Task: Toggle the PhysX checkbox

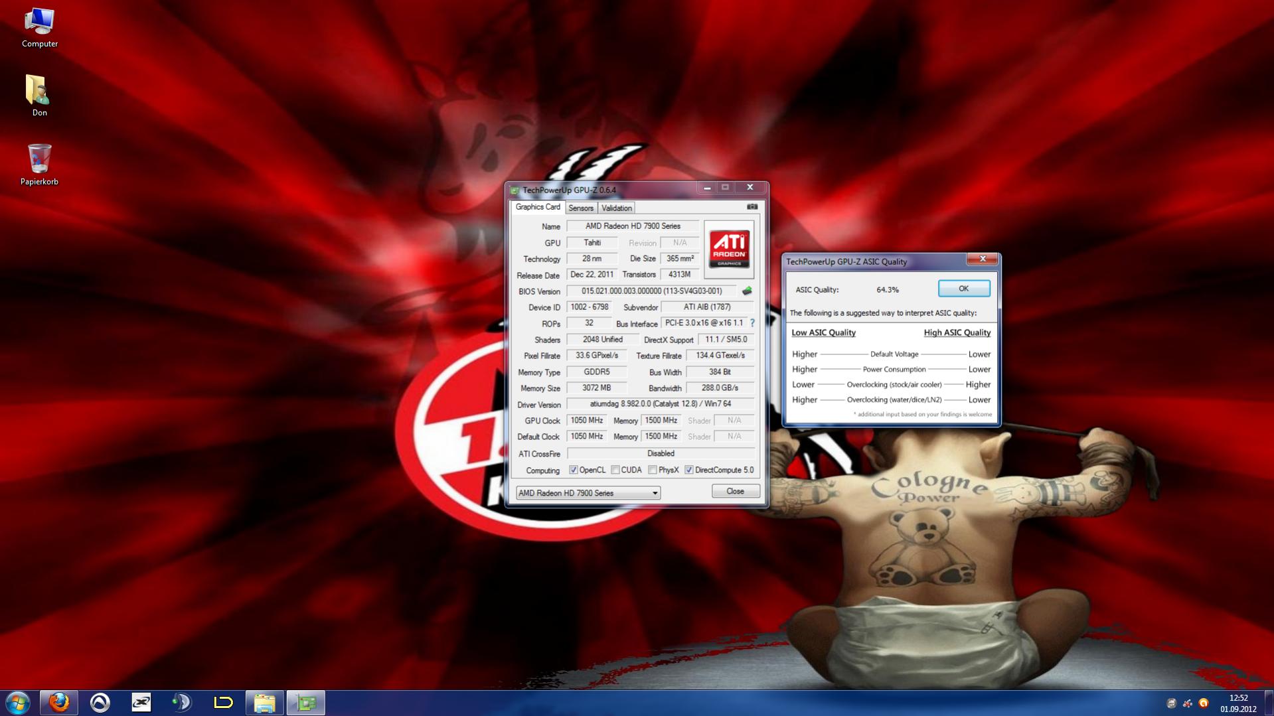Action: 653,470
